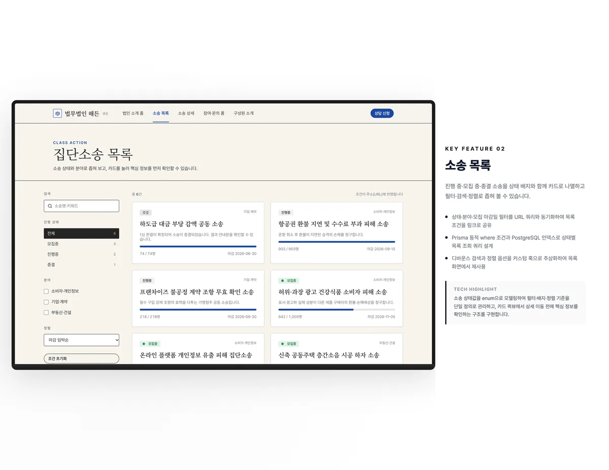The image size is (609, 470).
Task: Click the 903 / 903명 participant count
Action: pos(289,249)
